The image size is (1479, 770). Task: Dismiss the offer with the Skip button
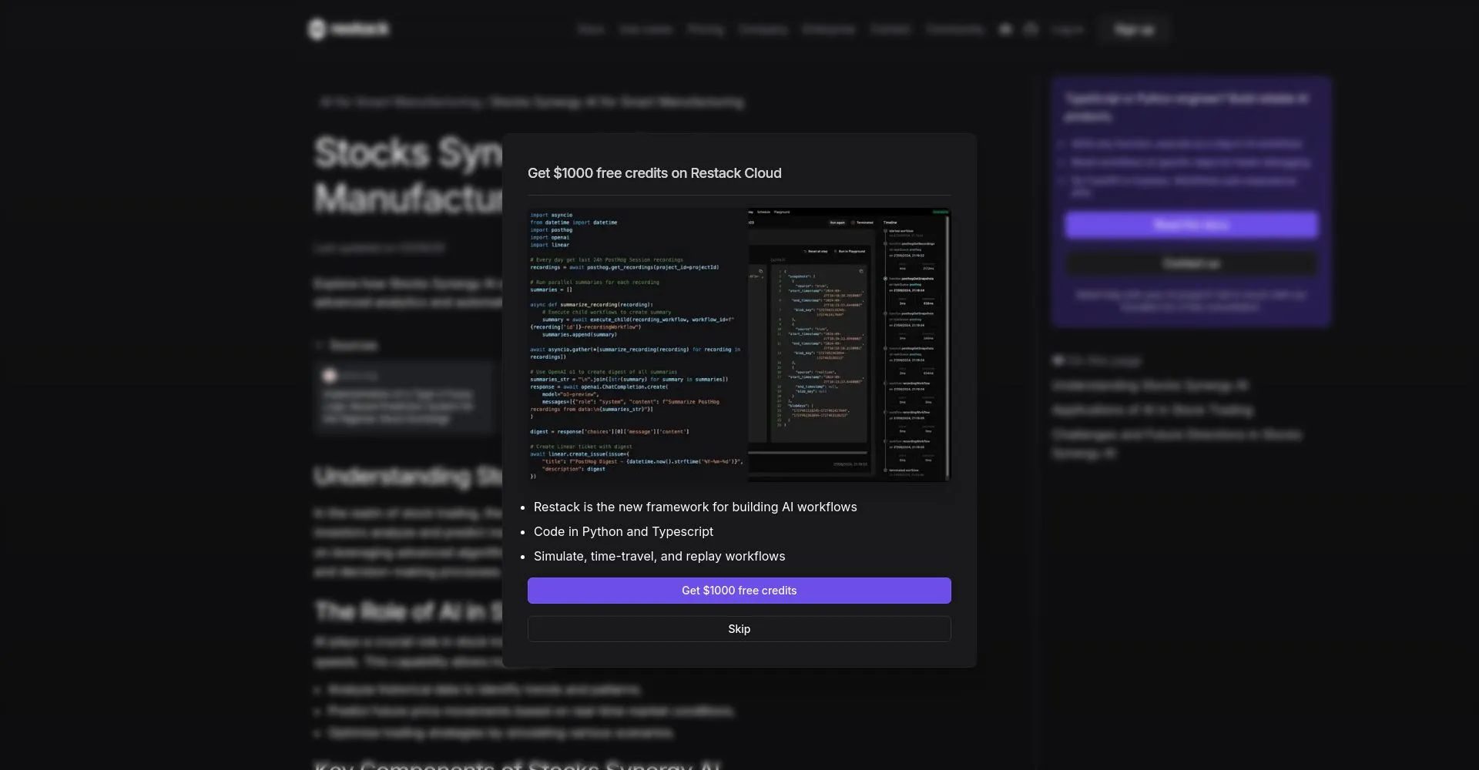[x=739, y=629]
